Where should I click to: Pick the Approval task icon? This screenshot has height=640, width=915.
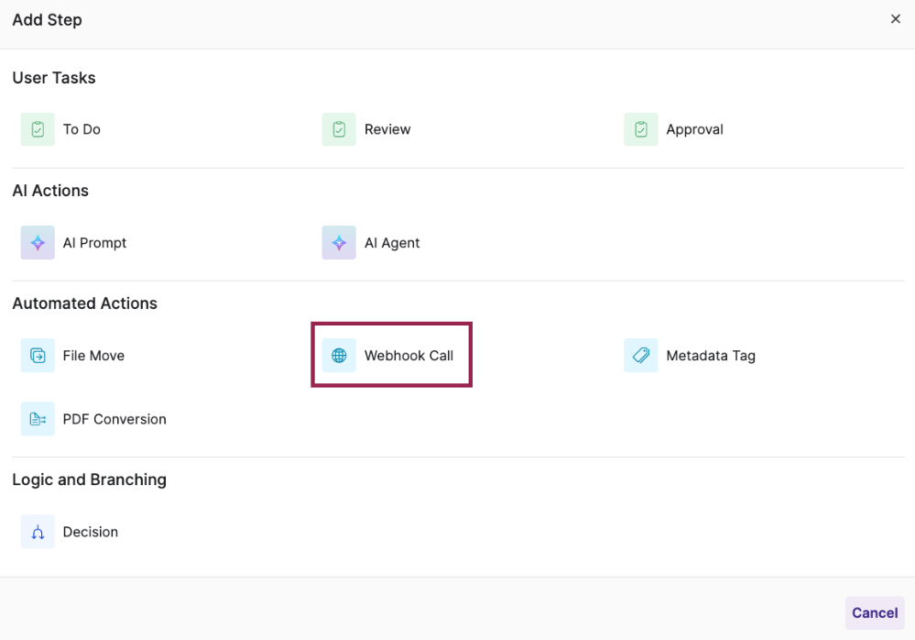tap(641, 129)
